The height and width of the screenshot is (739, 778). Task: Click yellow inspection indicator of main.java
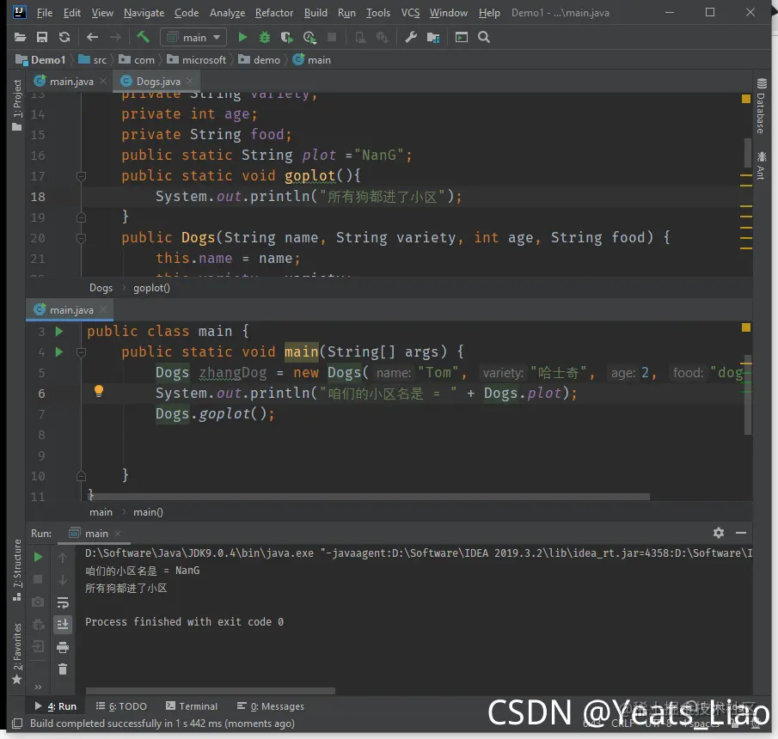coord(745,327)
